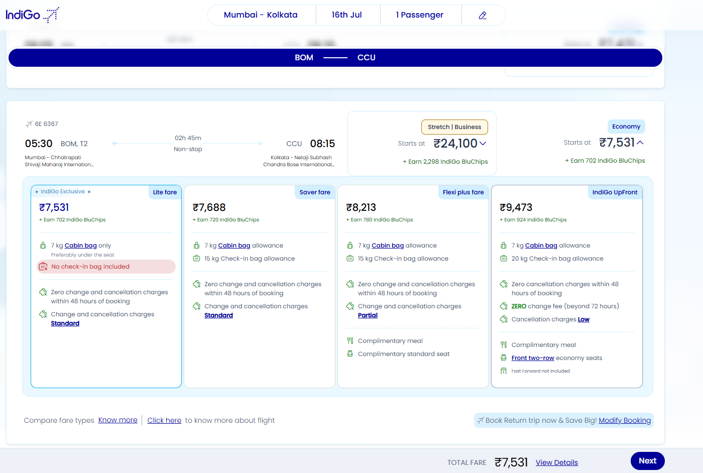The width and height of the screenshot is (703, 473).
Task: Click the Economy badge
Action: tap(626, 127)
